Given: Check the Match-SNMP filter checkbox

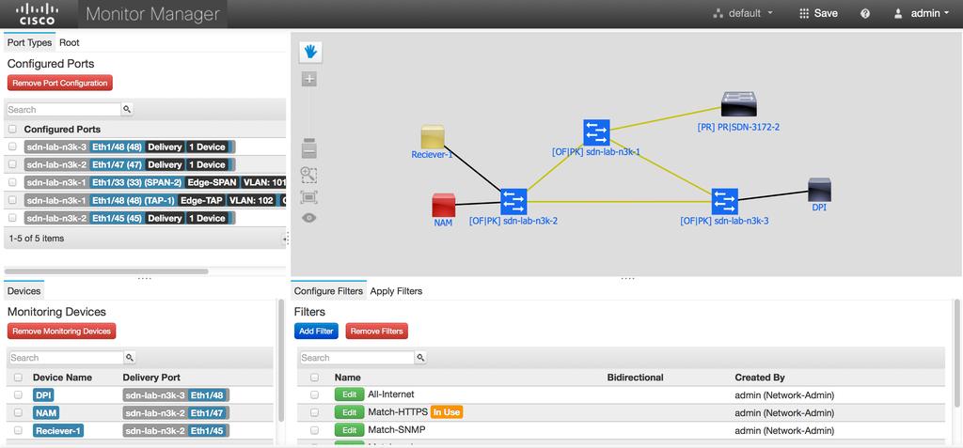Looking at the screenshot, I should click(x=314, y=430).
